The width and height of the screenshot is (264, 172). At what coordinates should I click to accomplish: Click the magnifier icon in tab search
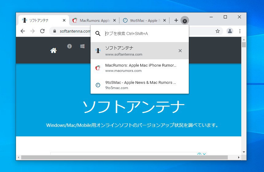98,33
